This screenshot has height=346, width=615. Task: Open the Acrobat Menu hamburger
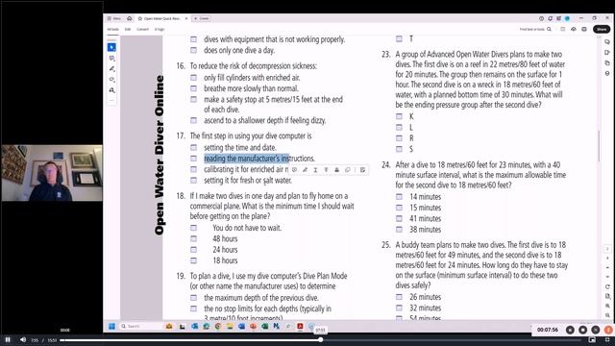click(114, 18)
